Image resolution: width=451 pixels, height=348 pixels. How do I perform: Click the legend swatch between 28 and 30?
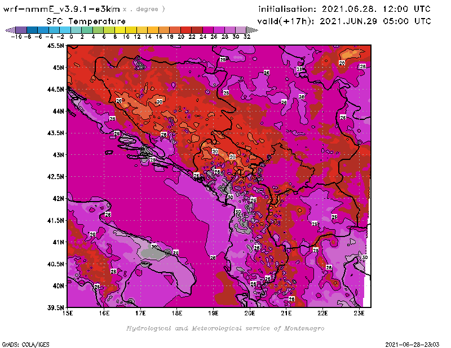(x=230, y=30)
